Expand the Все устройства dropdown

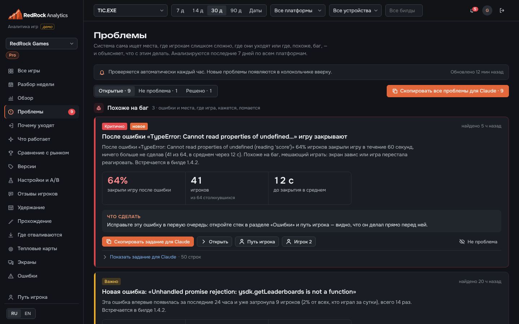coord(355,10)
